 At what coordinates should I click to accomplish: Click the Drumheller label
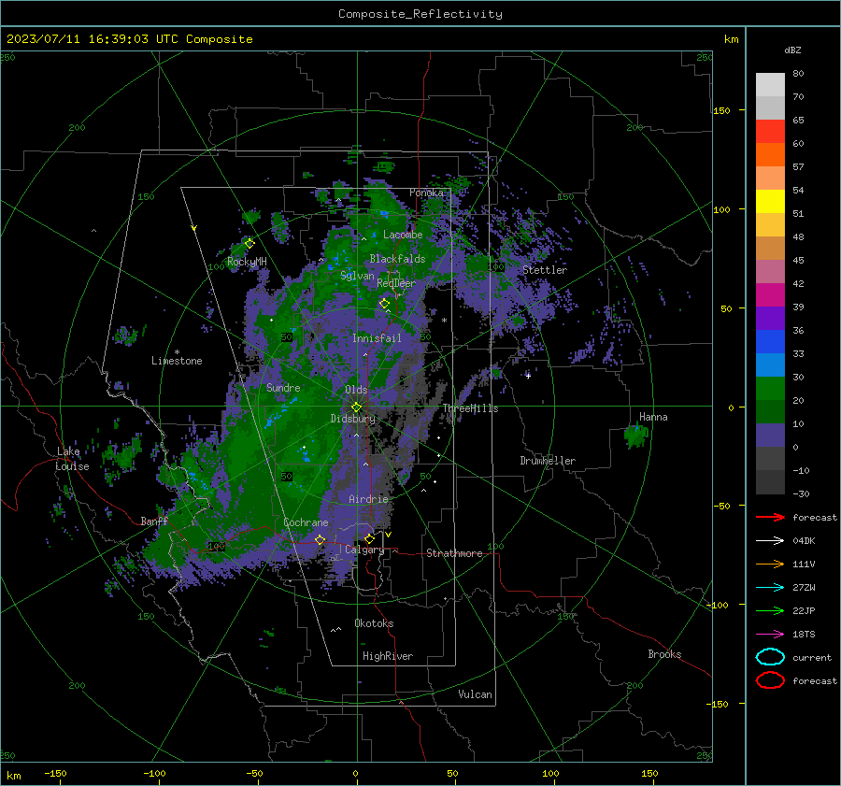tap(548, 461)
